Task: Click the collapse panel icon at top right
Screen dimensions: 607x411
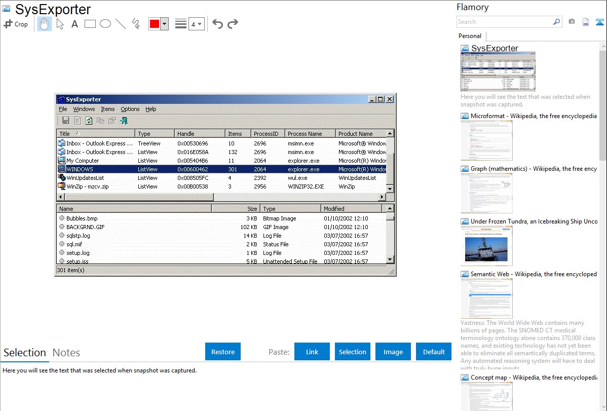Action: click(x=599, y=22)
